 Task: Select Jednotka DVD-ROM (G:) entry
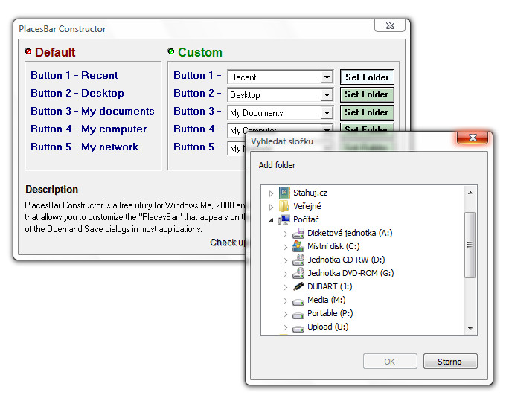pyautogui.click(x=350, y=273)
